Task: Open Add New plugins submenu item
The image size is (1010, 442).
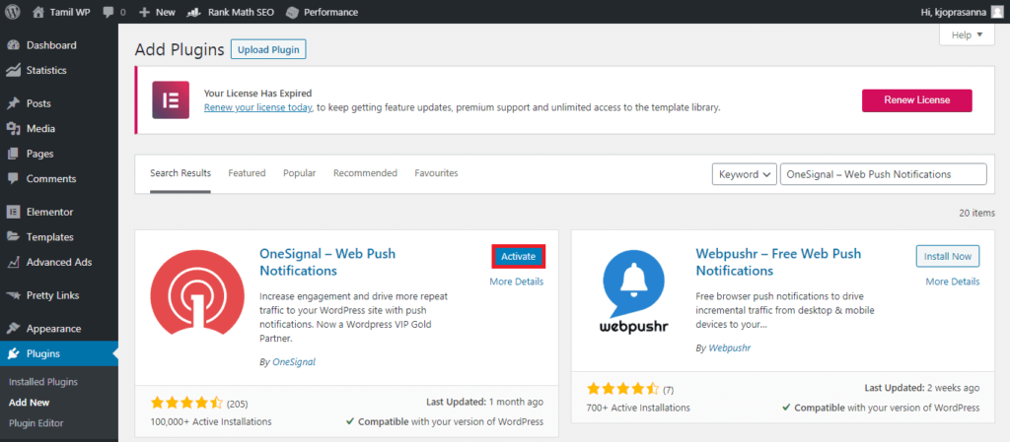Action: pos(29,403)
